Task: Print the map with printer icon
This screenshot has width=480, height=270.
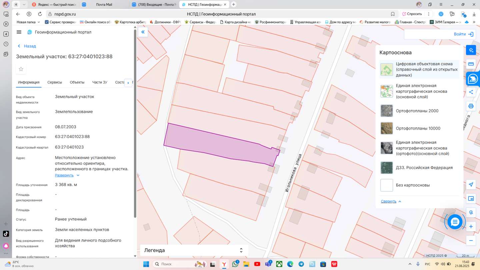Action: coord(471,106)
